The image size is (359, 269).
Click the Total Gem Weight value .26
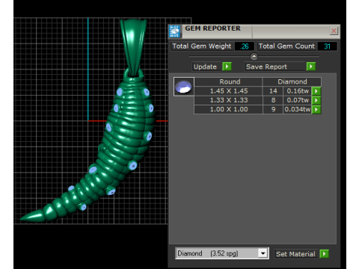pos(245,46)
